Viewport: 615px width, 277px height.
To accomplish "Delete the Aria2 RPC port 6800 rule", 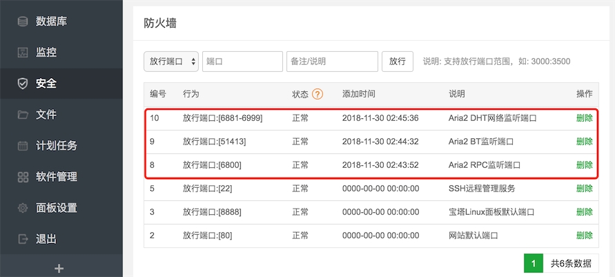I will (x=585, y=165).
